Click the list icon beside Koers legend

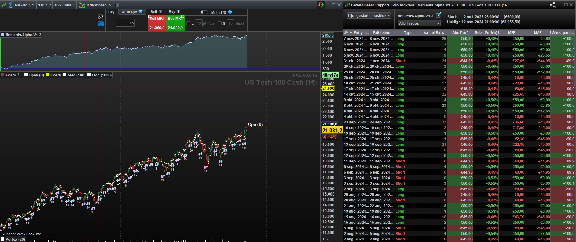click(x=20, y=75)
